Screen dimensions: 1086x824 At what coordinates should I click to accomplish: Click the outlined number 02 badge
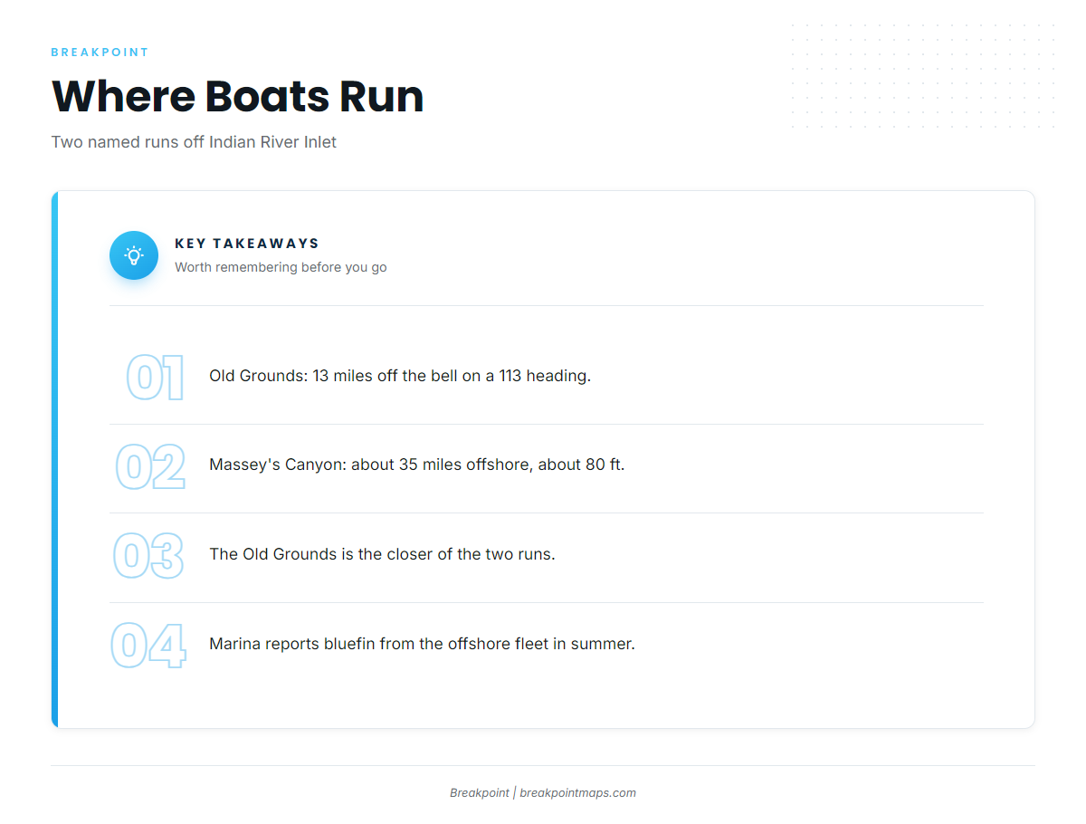(150, 467)
